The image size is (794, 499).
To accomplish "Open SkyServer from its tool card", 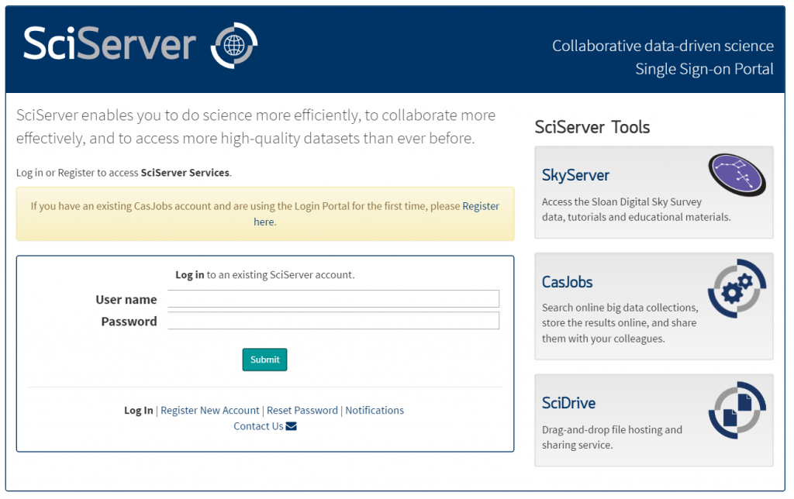I will (x=575, y=175).
